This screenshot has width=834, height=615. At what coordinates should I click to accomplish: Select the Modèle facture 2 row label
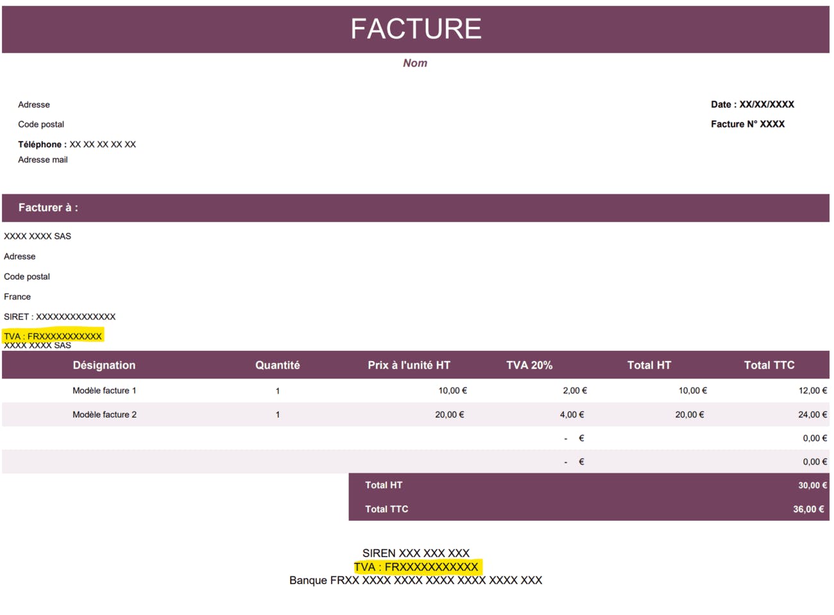[x=104, y=415]
